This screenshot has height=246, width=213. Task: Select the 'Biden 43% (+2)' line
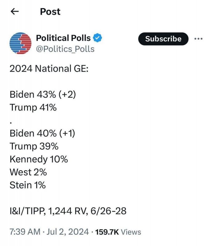(x=43, y=94)
